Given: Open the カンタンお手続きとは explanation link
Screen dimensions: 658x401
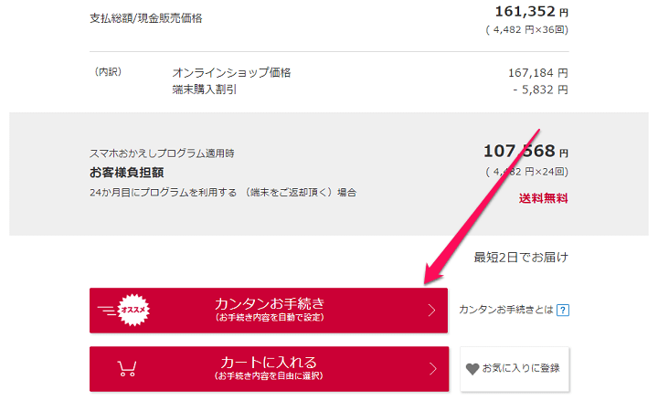Looking at the screenshot, I should [506, 310].
